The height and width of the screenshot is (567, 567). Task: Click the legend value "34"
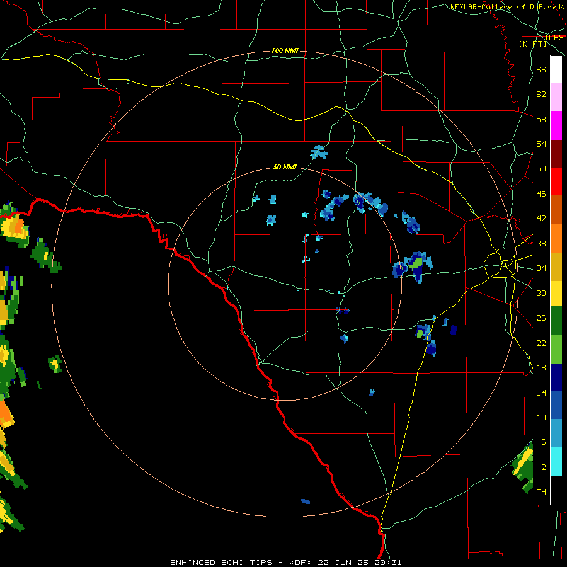[541, 268]
